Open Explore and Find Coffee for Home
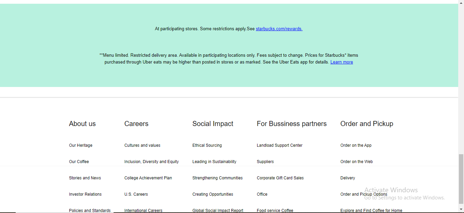 371,210
